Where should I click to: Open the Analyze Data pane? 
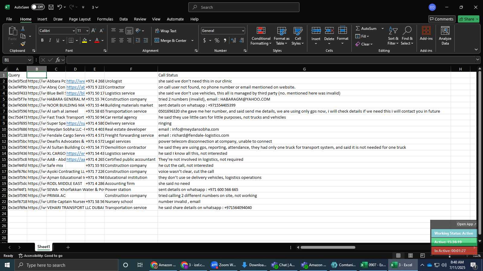445,36
